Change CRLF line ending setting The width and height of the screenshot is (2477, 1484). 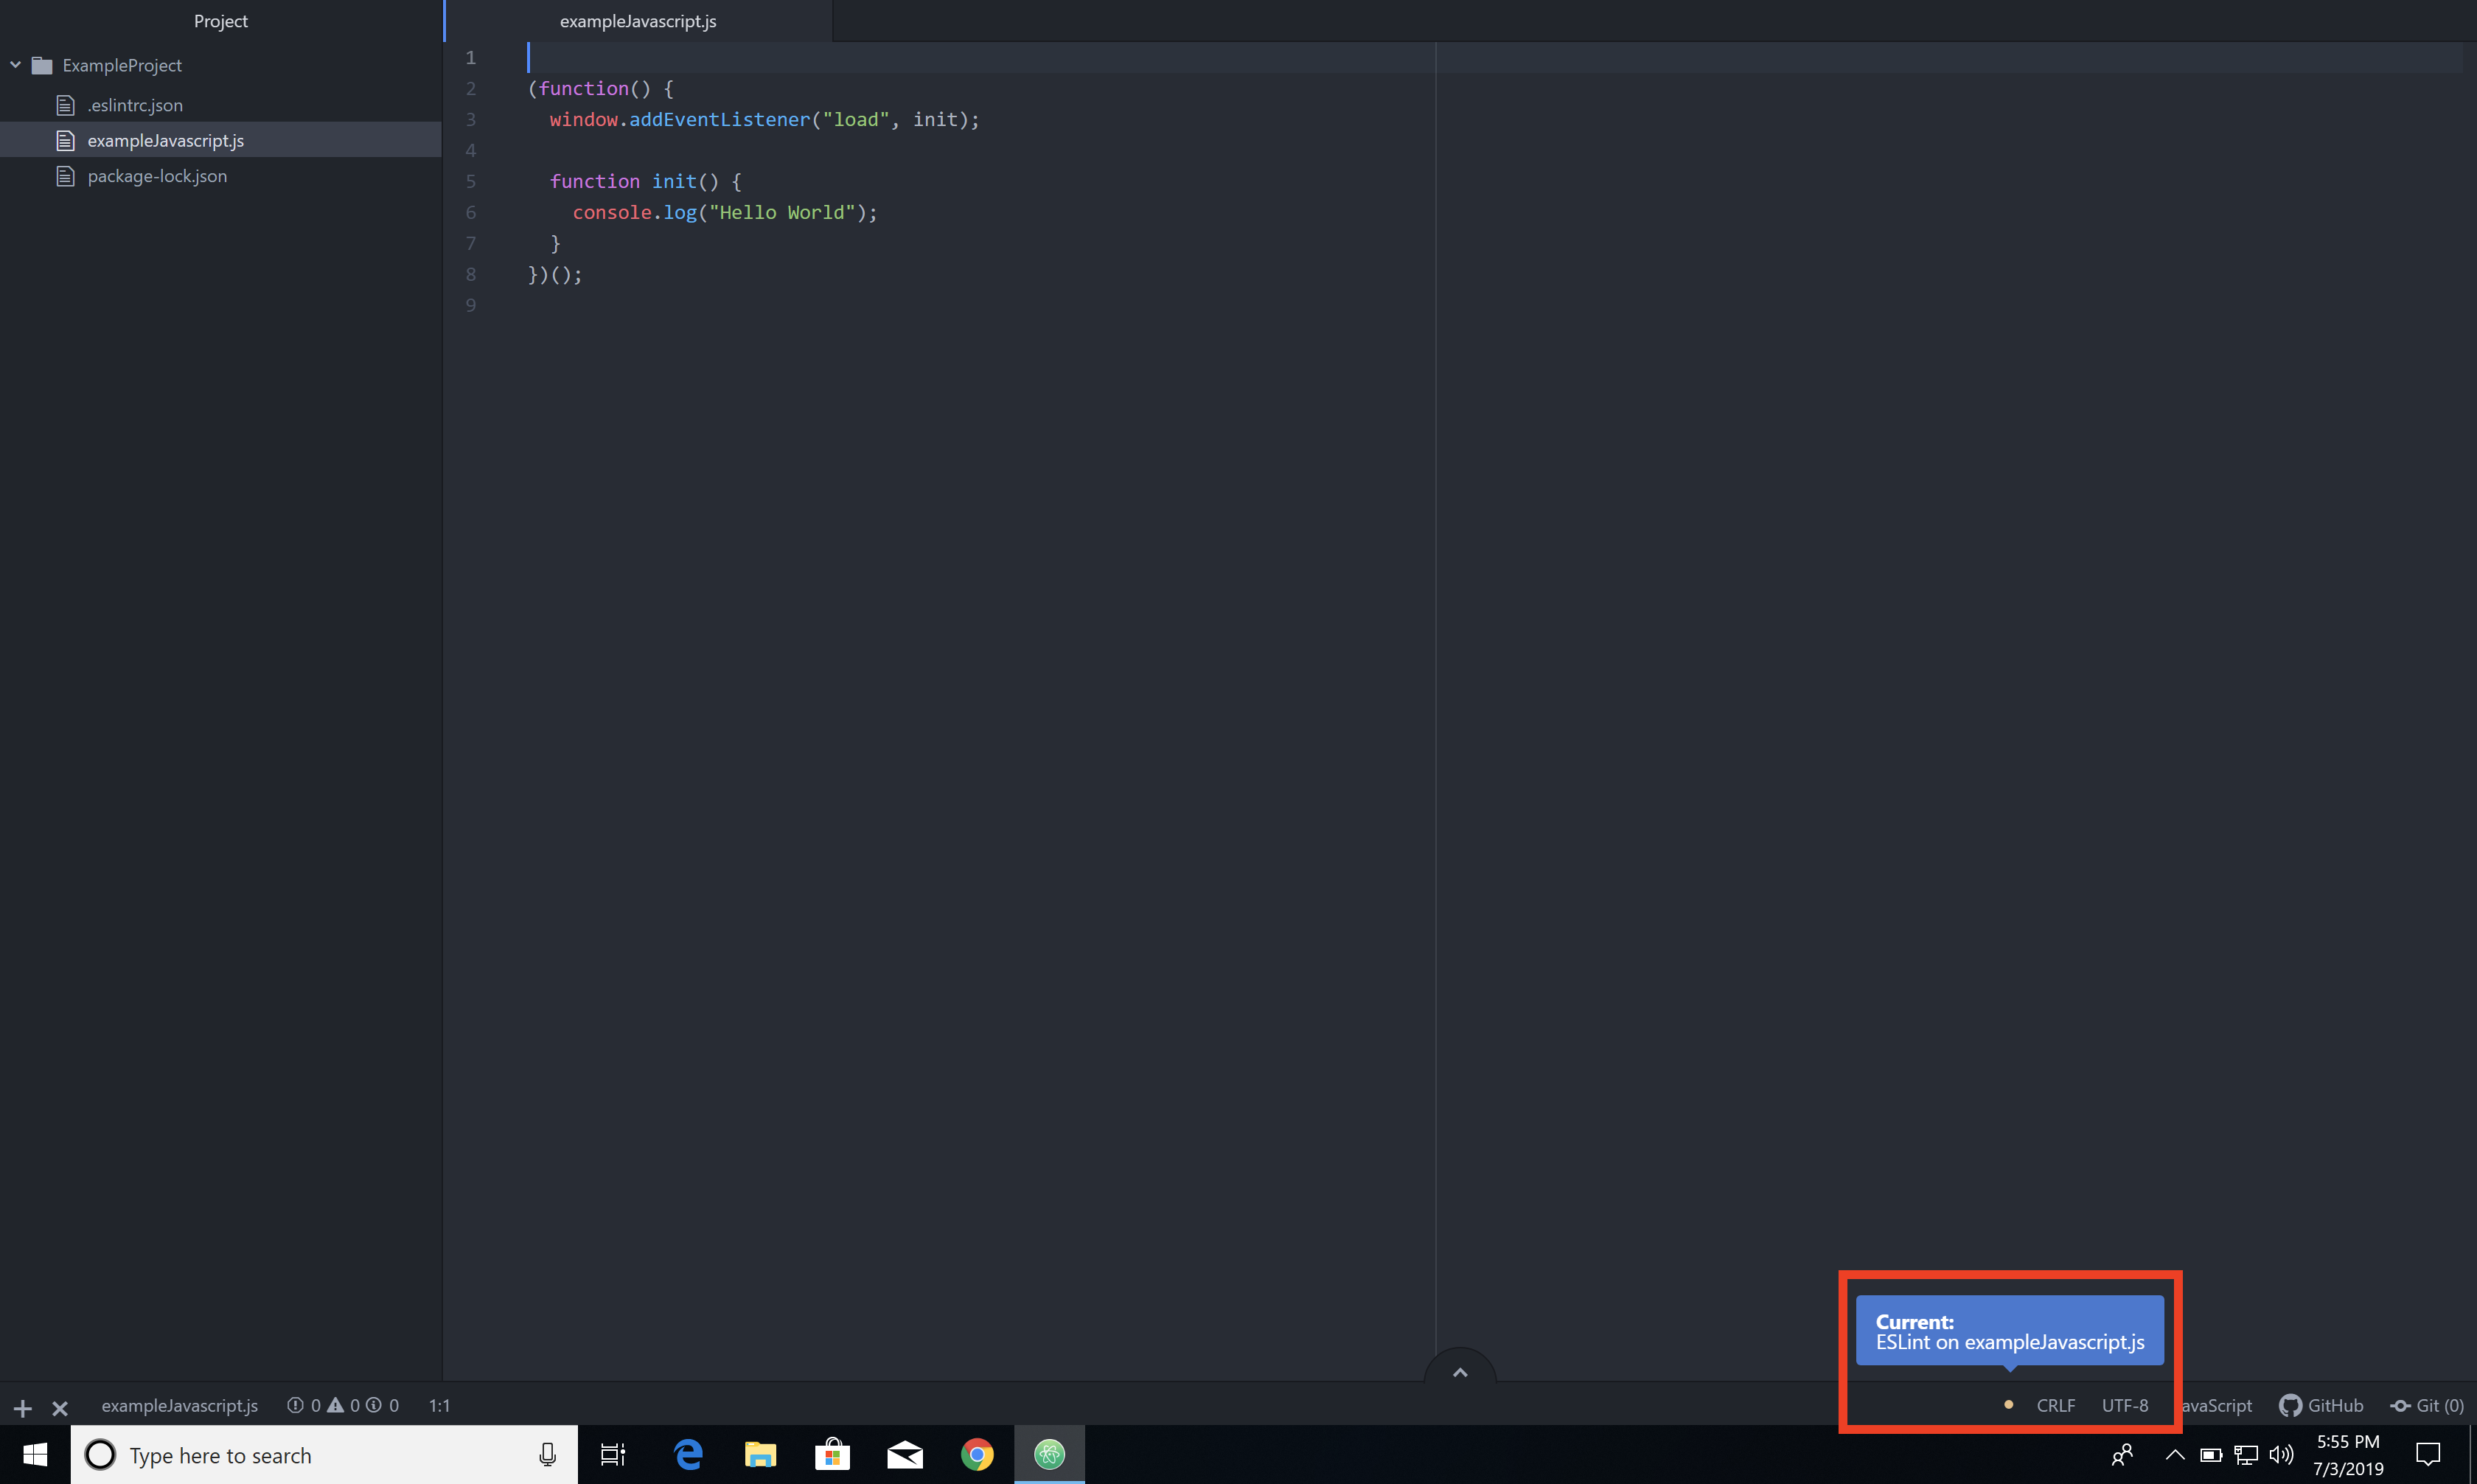2055,1405
